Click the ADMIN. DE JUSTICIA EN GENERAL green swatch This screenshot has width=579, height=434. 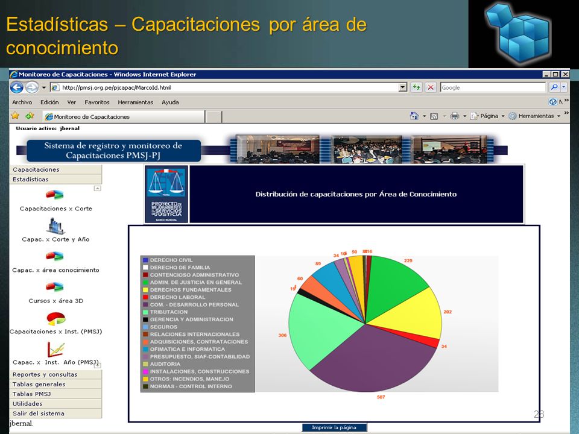click(145, 282)
